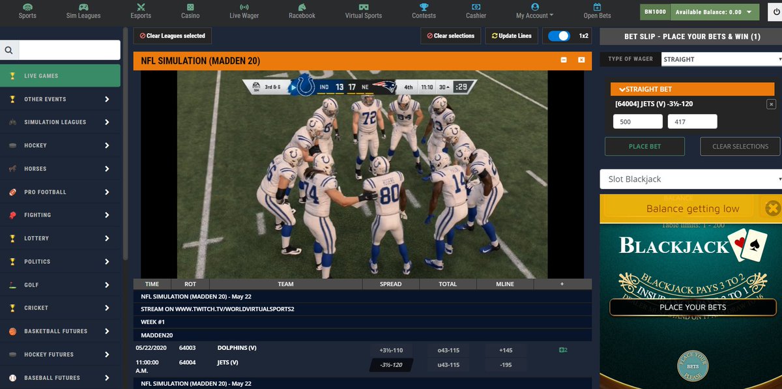The image size is (782, 389).
Task: Open Sim Leagues controller icon
Action: click(83, 7)
